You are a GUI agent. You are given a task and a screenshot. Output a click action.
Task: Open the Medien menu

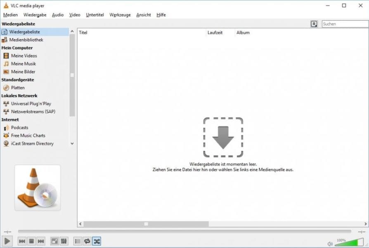pos(10,15)
